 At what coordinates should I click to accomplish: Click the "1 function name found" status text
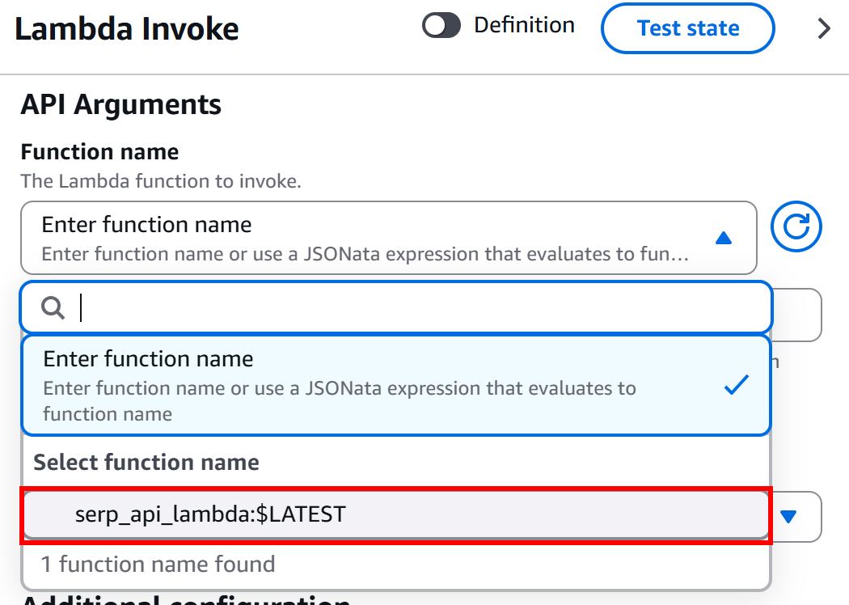(x=158, y=564)
